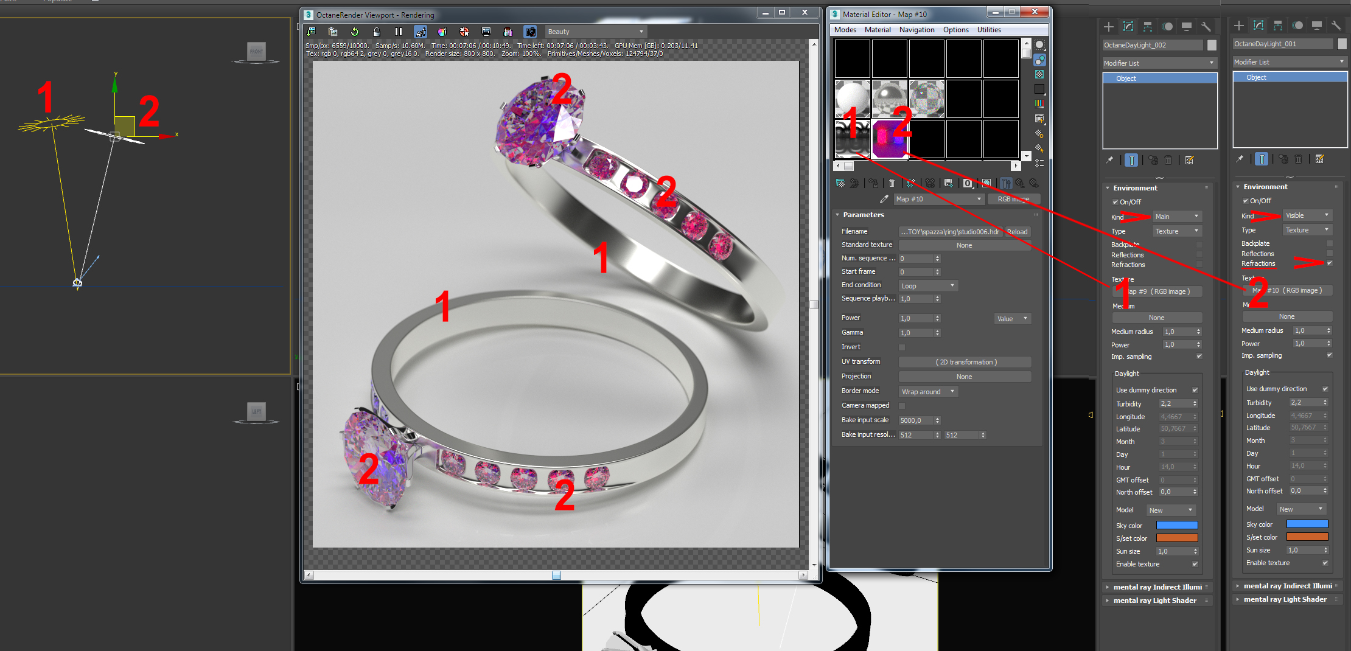1351x651 pixels.
Task: Pick material from object with eyedropper
Action: tap(884, 199)
